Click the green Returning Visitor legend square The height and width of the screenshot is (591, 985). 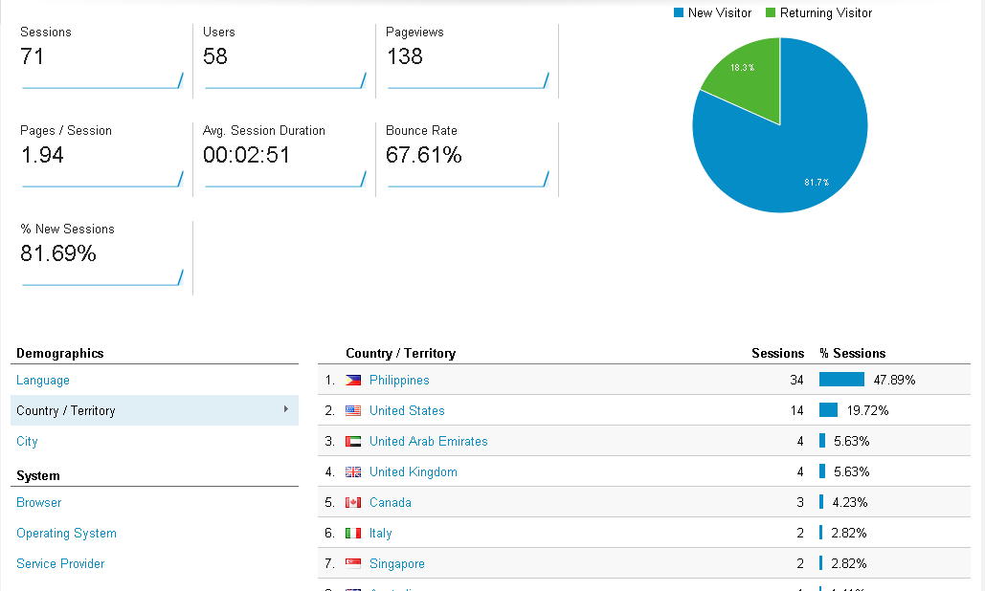click(771, 12)
